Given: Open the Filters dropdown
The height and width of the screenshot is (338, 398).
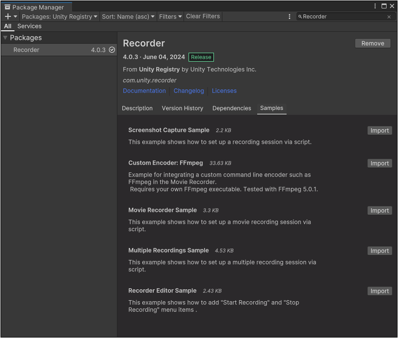Looking at the screenshot, I should point(171,16).
